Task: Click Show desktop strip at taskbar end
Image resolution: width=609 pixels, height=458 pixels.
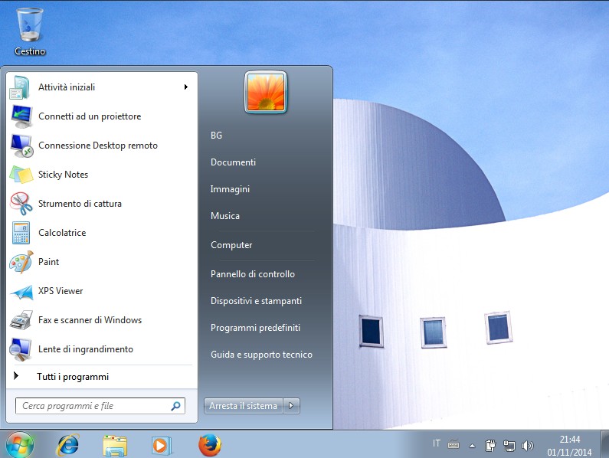Action: click(604, 444)
